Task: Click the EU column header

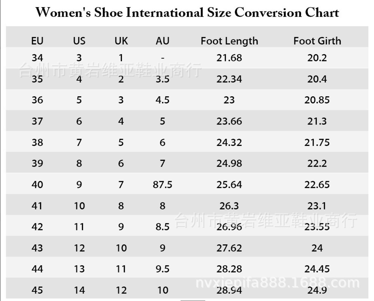Action: pos(37,41)
